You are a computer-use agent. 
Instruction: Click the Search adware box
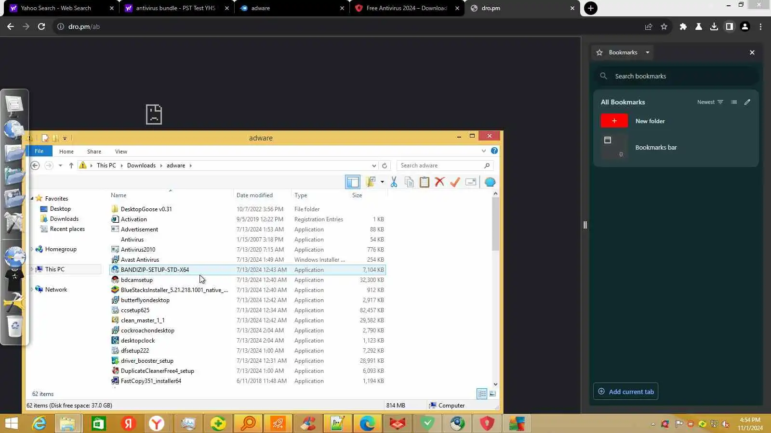click(444, 166)
